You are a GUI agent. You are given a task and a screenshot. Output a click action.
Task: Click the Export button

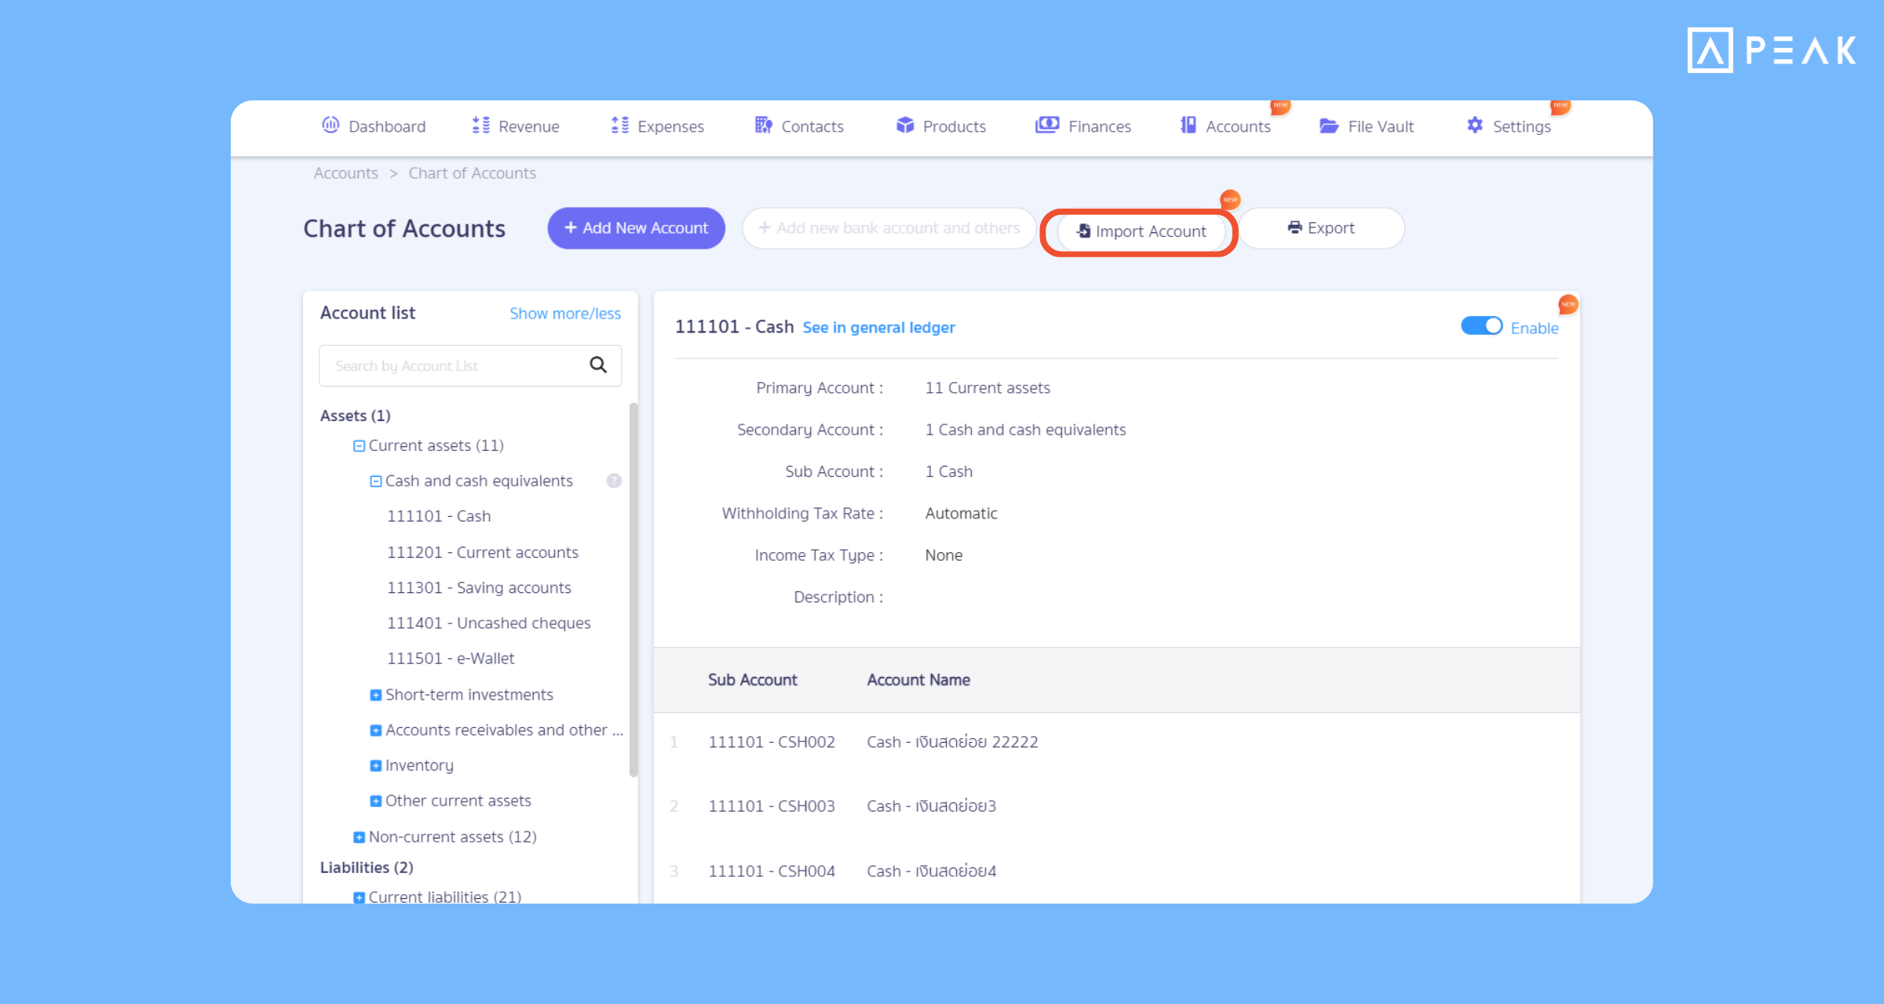pos(1321,228)
